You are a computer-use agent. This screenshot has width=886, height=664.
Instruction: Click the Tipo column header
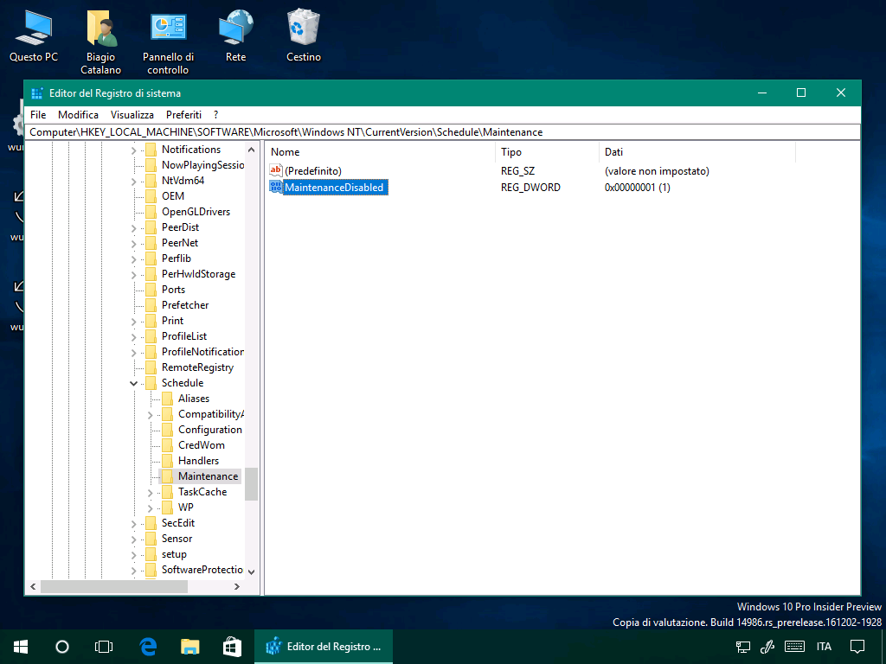pyautogui.click(x=547, y=152)
